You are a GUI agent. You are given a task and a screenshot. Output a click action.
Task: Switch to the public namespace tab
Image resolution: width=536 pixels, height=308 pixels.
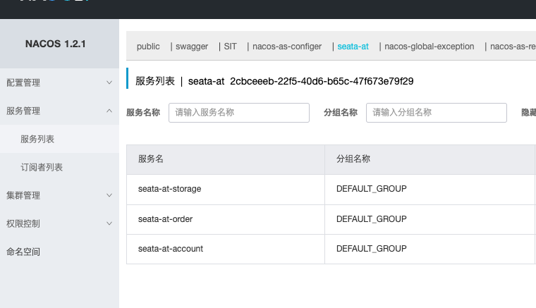148,47
